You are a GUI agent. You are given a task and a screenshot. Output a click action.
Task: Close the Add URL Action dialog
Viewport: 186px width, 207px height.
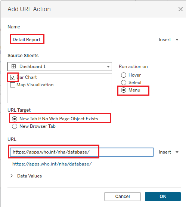coord(180,9)
